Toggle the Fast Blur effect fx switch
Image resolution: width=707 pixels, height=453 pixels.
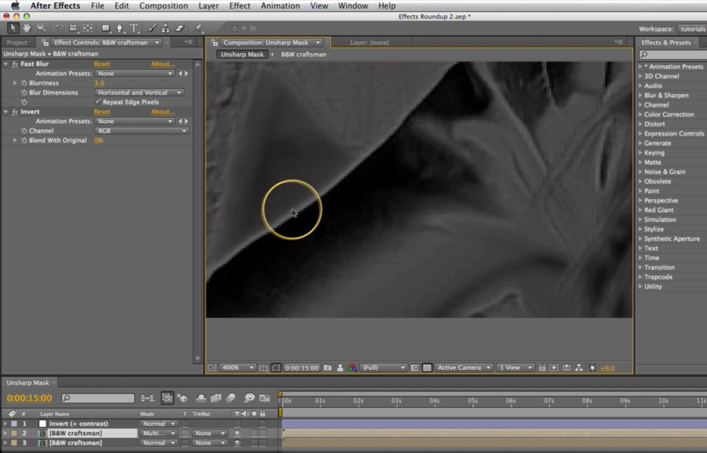coord(15,64)
